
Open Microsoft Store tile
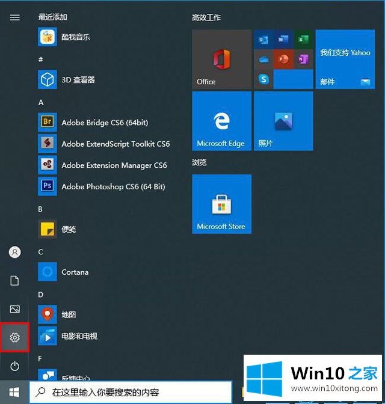[222, 204]
